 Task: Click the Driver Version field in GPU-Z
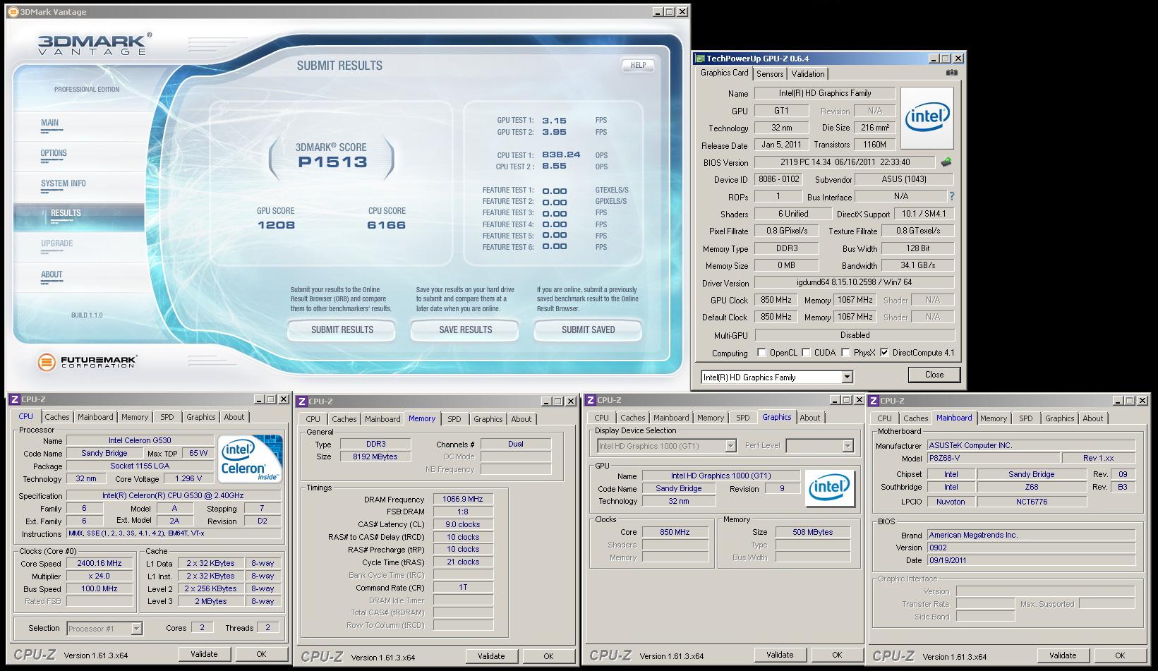tap(855, 282)
